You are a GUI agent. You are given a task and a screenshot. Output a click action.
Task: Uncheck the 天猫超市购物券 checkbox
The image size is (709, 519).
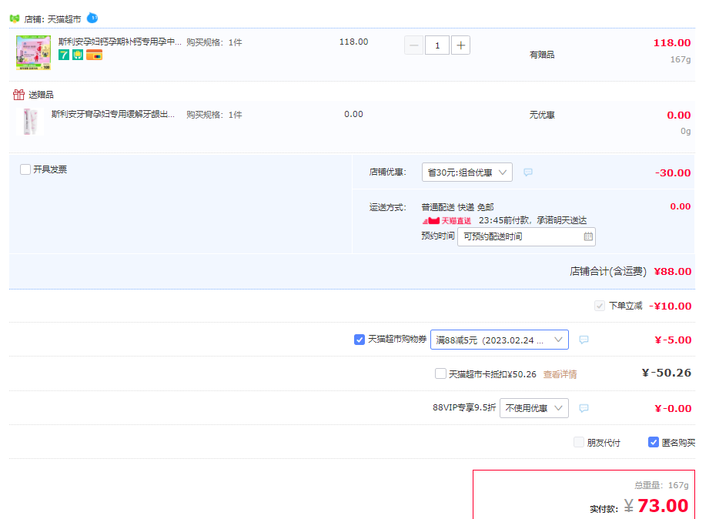360,340
